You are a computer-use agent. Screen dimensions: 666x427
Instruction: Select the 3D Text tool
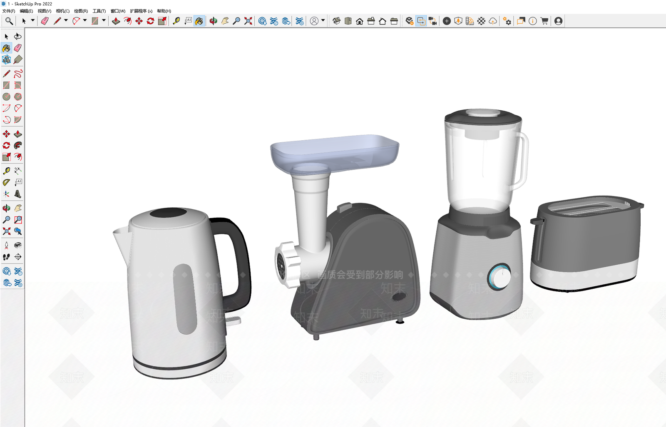[x=18, y=194]
